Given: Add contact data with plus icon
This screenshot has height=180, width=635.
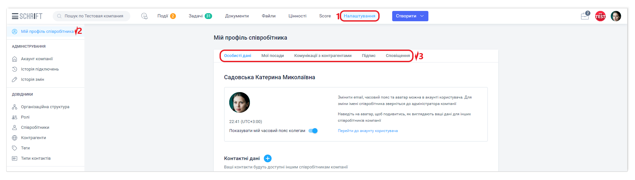Looking at the screenshot, I should pos(268,158).
